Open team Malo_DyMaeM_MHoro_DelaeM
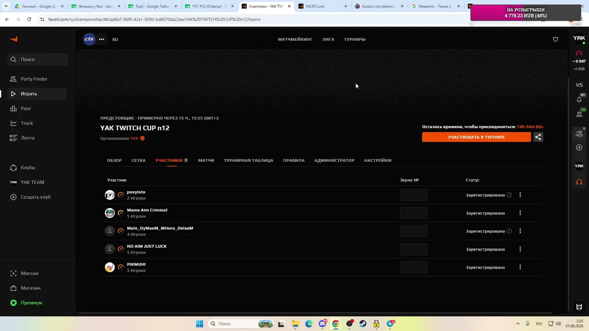Image resolution: width=589 pixels, height=331 pixels. point(160,228)
